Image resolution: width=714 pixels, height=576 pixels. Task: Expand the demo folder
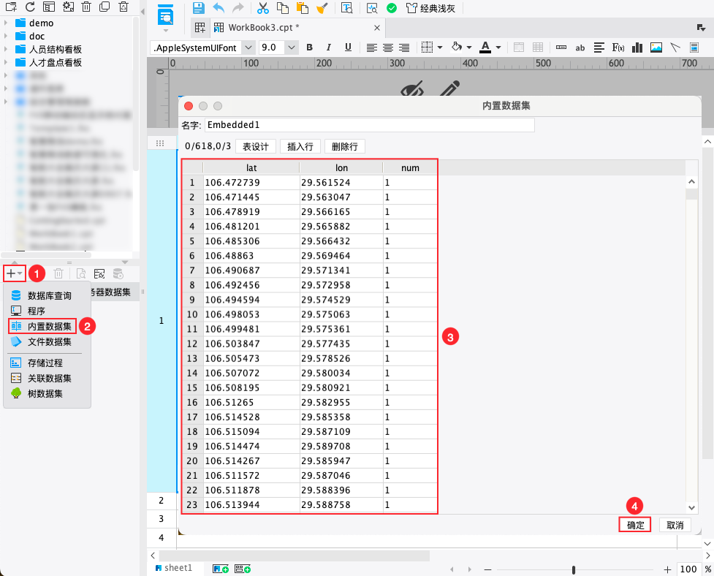point(5,23)
